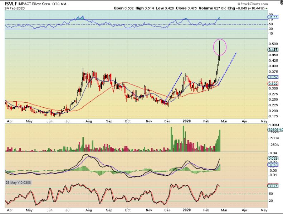Click the 1.00M volume axis label
This screenshot has height=214, width=283.
click(274, 125)
